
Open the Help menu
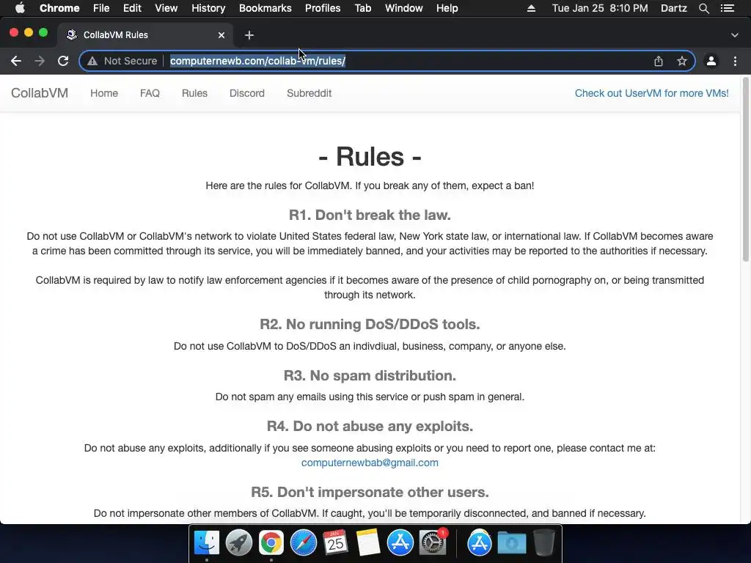[447, 8]
